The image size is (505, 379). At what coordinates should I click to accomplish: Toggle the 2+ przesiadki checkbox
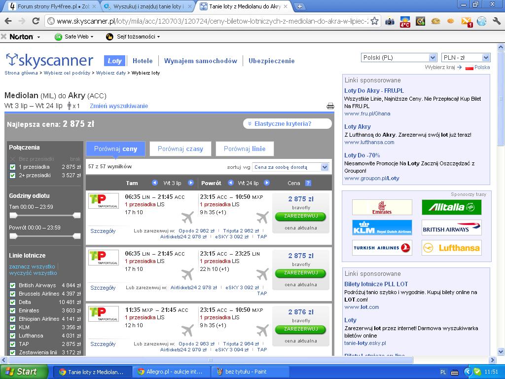click(x=12, y=175)
